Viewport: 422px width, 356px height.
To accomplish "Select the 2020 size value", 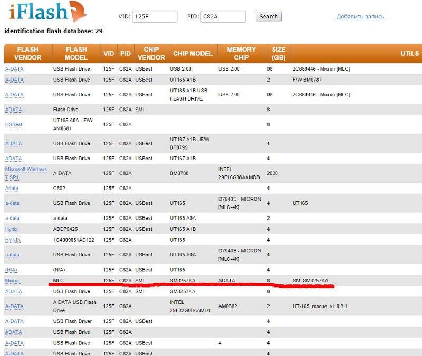I will point(272,173).
